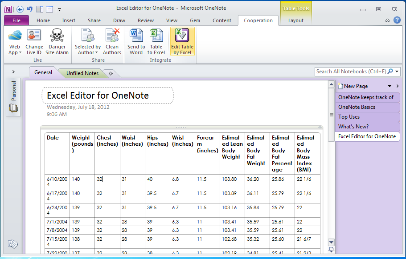Open the Unfiled Notes section tab

coord(82,73)
